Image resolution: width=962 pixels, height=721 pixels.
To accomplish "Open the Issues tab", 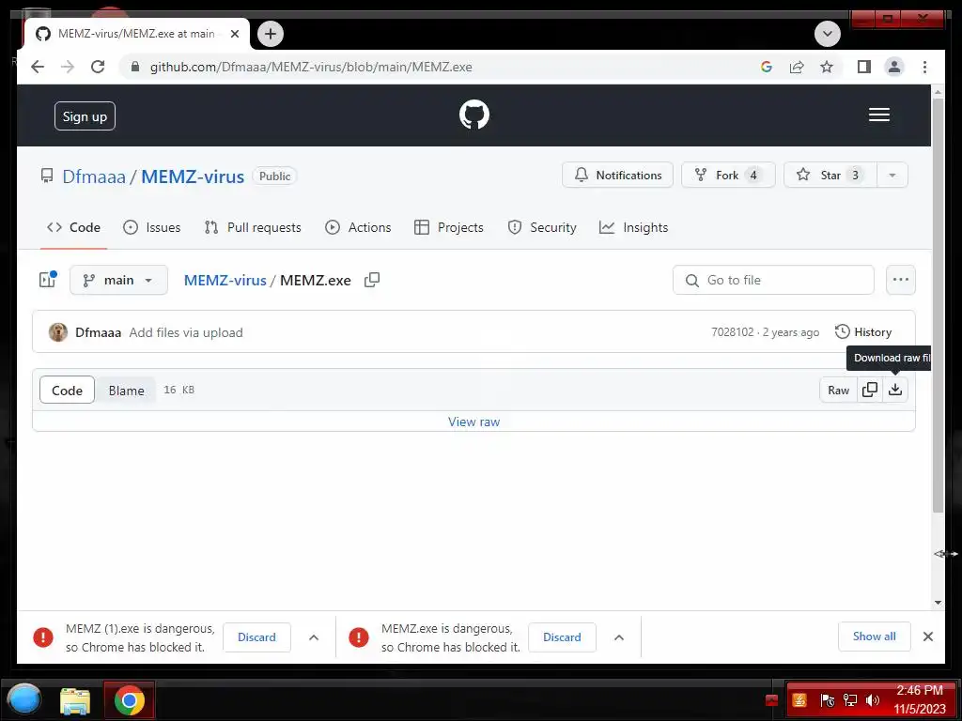I will click(151, 227).
